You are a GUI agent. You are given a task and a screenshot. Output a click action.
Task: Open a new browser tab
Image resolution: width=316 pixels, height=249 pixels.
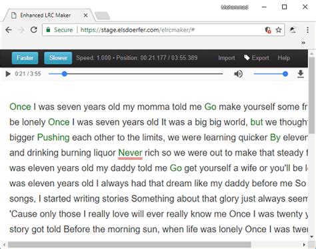pyautogui.click(x=102, y=16)
